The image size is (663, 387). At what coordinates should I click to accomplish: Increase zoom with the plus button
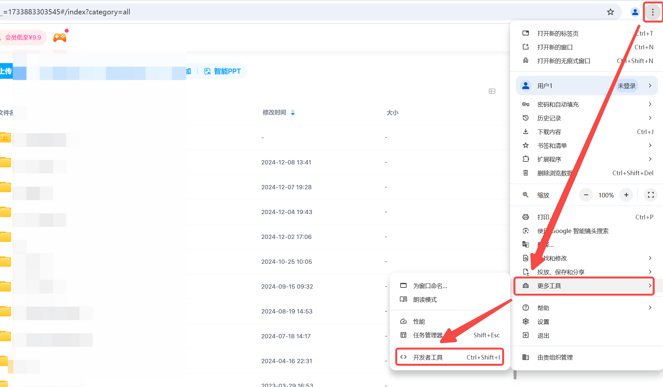point(626,195)
